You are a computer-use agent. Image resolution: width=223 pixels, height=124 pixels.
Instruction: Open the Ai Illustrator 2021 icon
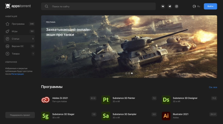point(166,116)
